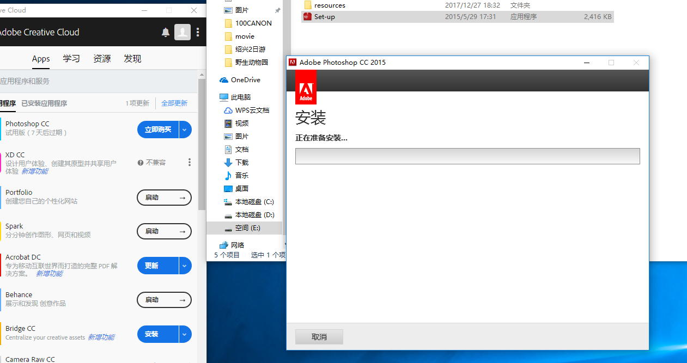Switch to the Apps tab

pos(41,59)
